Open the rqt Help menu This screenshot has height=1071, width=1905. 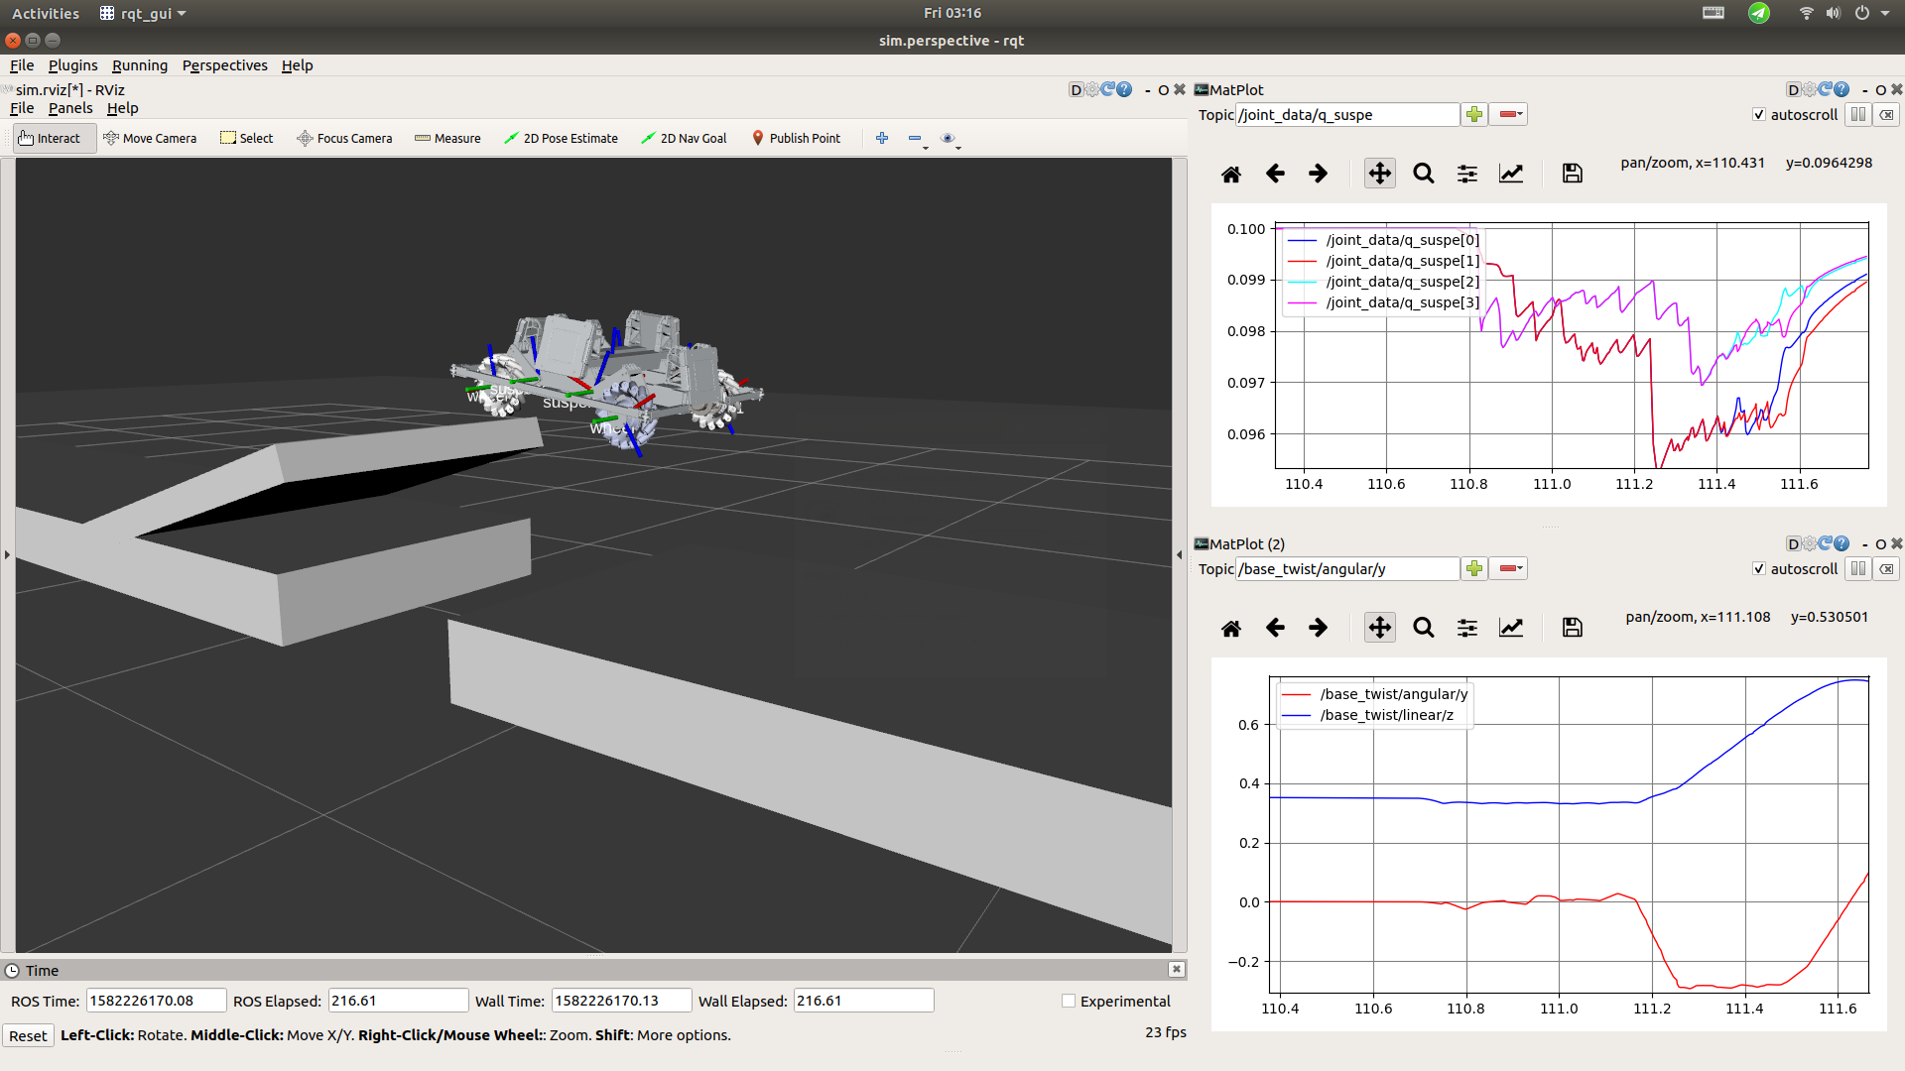297,65
